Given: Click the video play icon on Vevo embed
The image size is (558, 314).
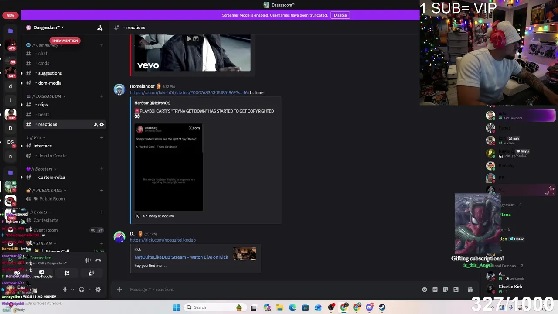Looking at the screenshot, I should (189, 39).
